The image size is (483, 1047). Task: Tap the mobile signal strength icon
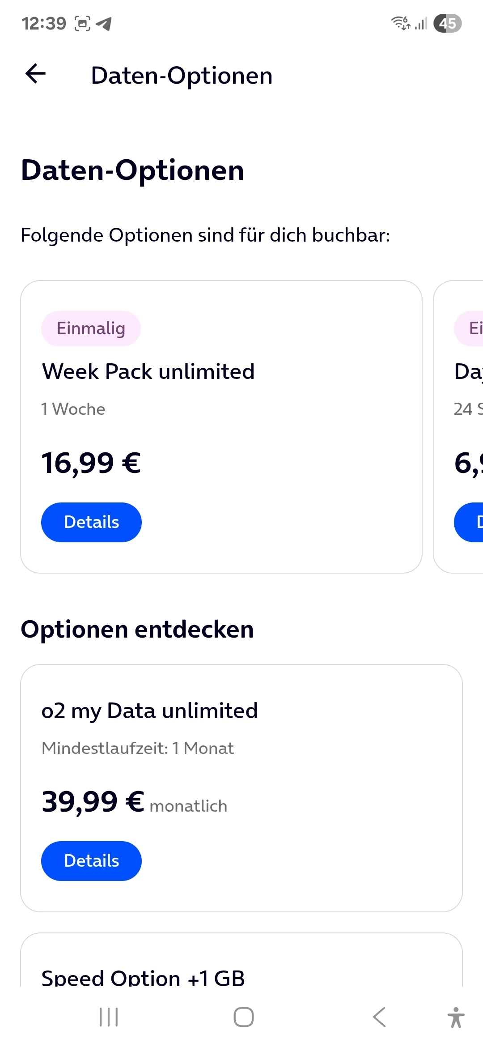(x=421, y=23)
